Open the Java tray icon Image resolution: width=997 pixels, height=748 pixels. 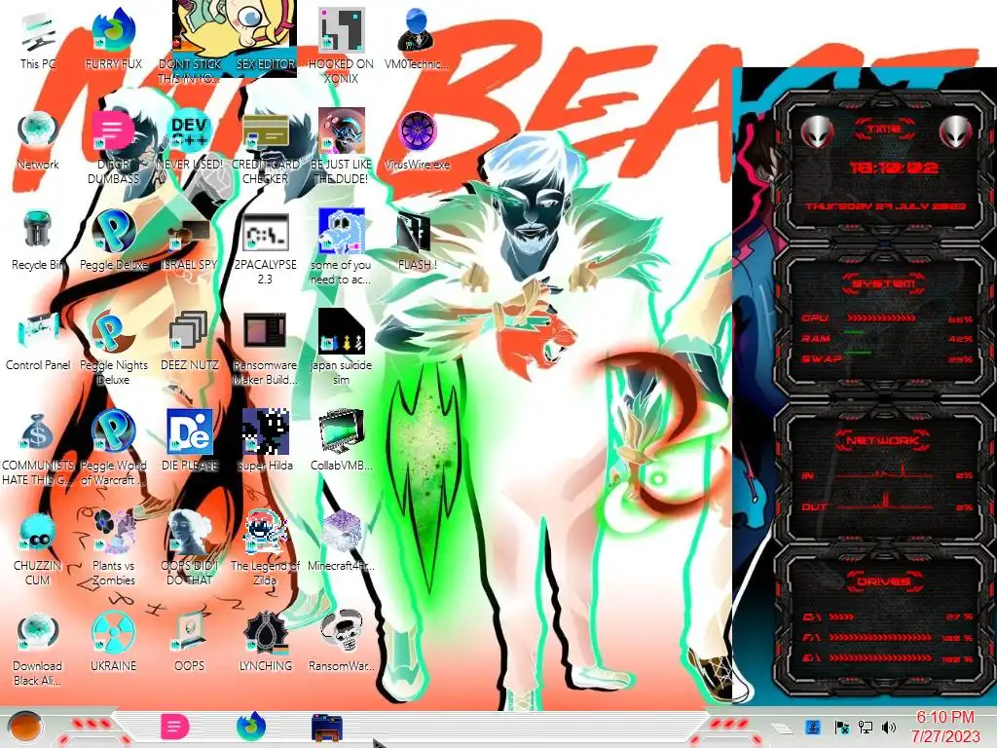812,727
